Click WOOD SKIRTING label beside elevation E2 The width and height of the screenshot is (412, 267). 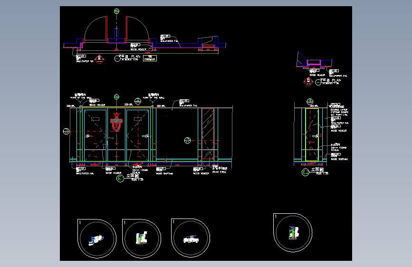coord(339,159)
